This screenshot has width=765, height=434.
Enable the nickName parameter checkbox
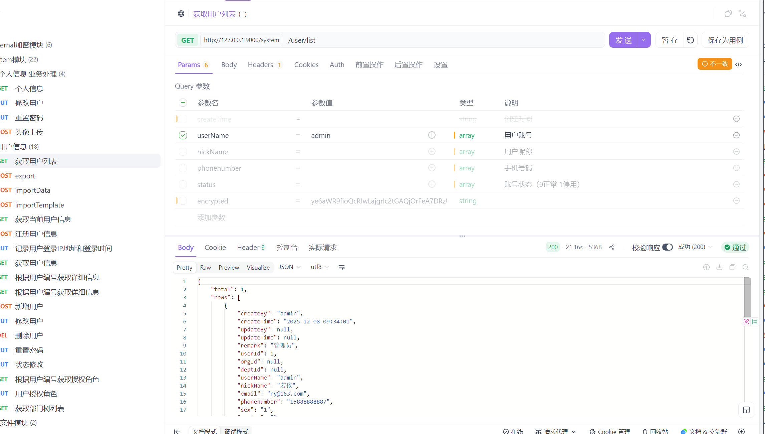(183, 152)
